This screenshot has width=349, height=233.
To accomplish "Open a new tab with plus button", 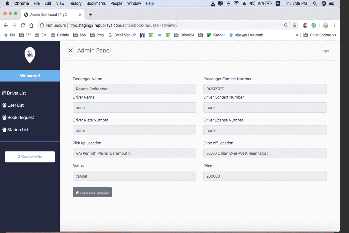I will point(90,15).
